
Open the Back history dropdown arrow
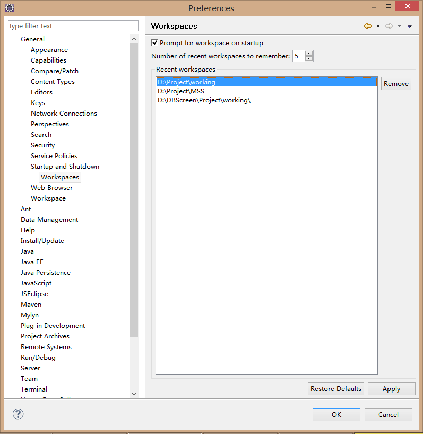click(378, 26)
